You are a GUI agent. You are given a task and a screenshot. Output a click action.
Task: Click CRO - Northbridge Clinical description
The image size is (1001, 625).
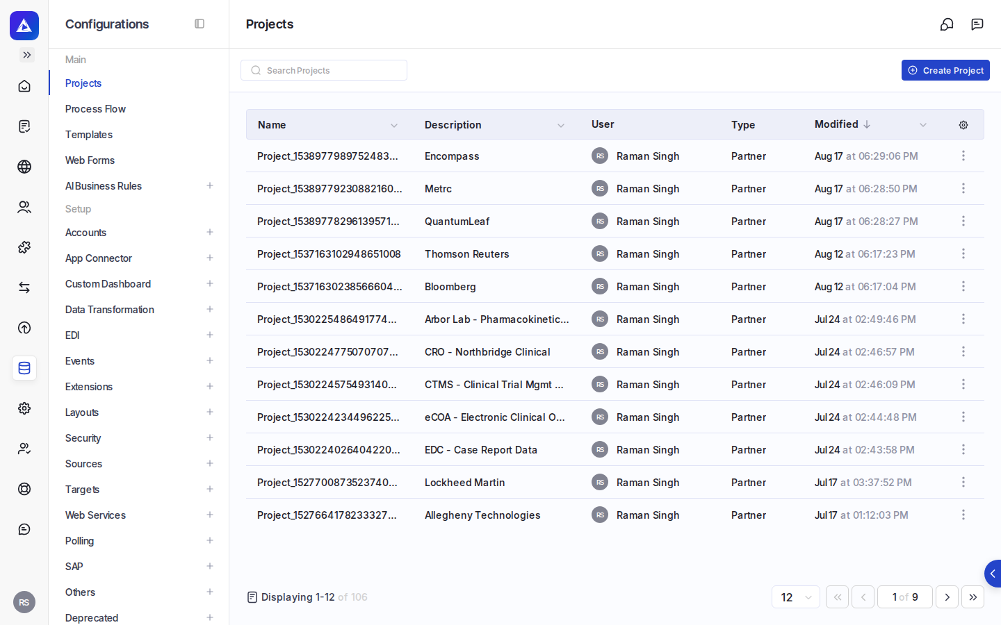487,352
